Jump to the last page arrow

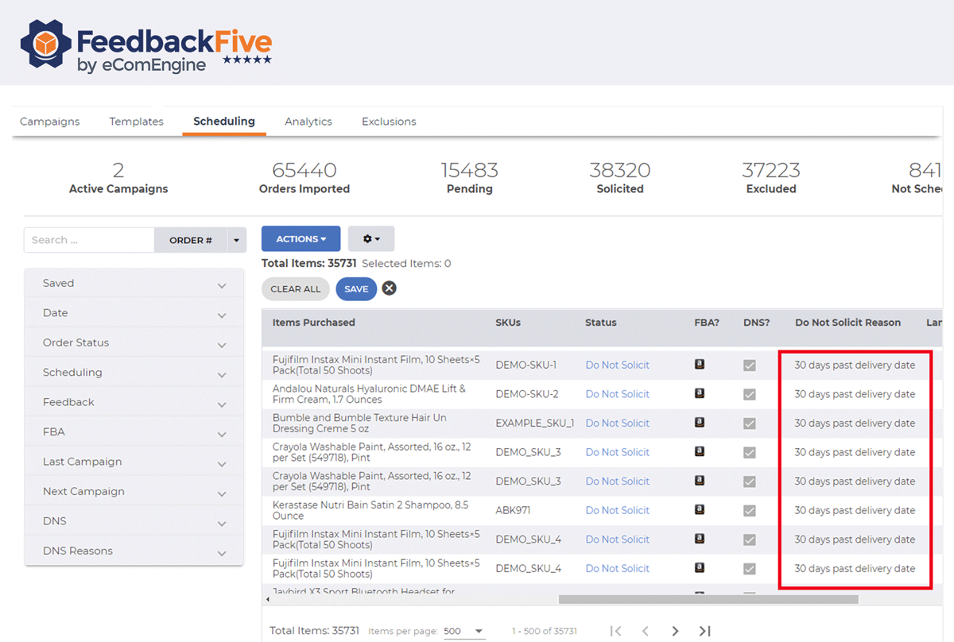point(704,631)
